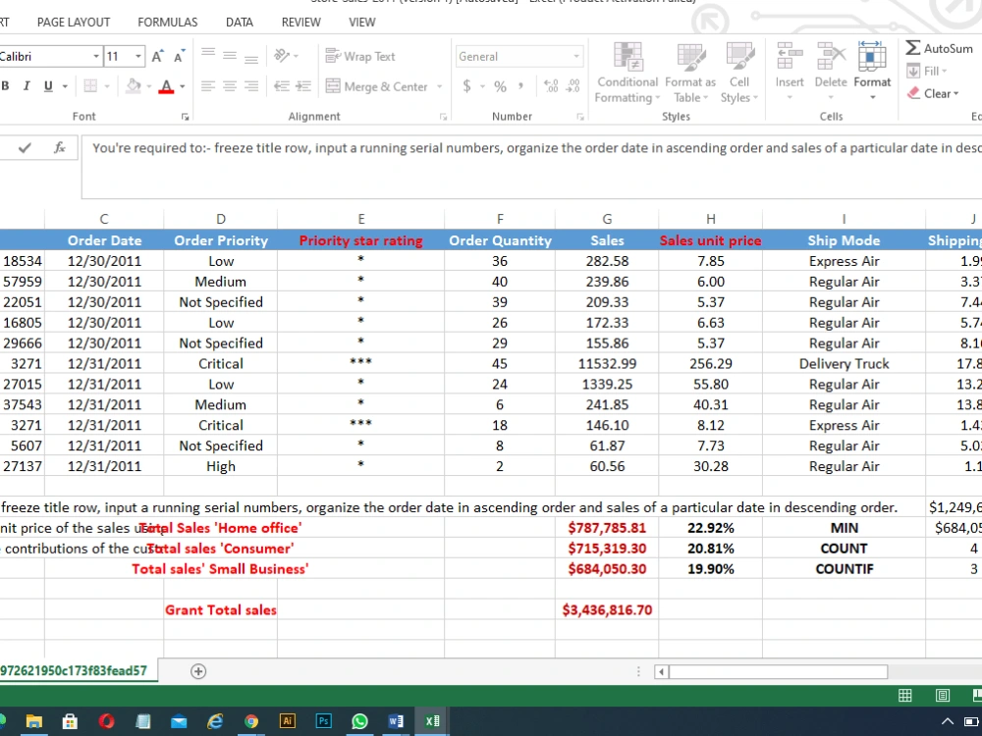Open the FORMULAS ribbon tab

tap(167, 22)
